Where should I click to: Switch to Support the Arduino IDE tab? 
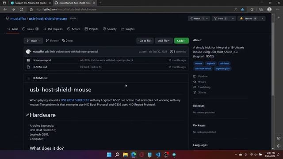click(x=31, y=3)
